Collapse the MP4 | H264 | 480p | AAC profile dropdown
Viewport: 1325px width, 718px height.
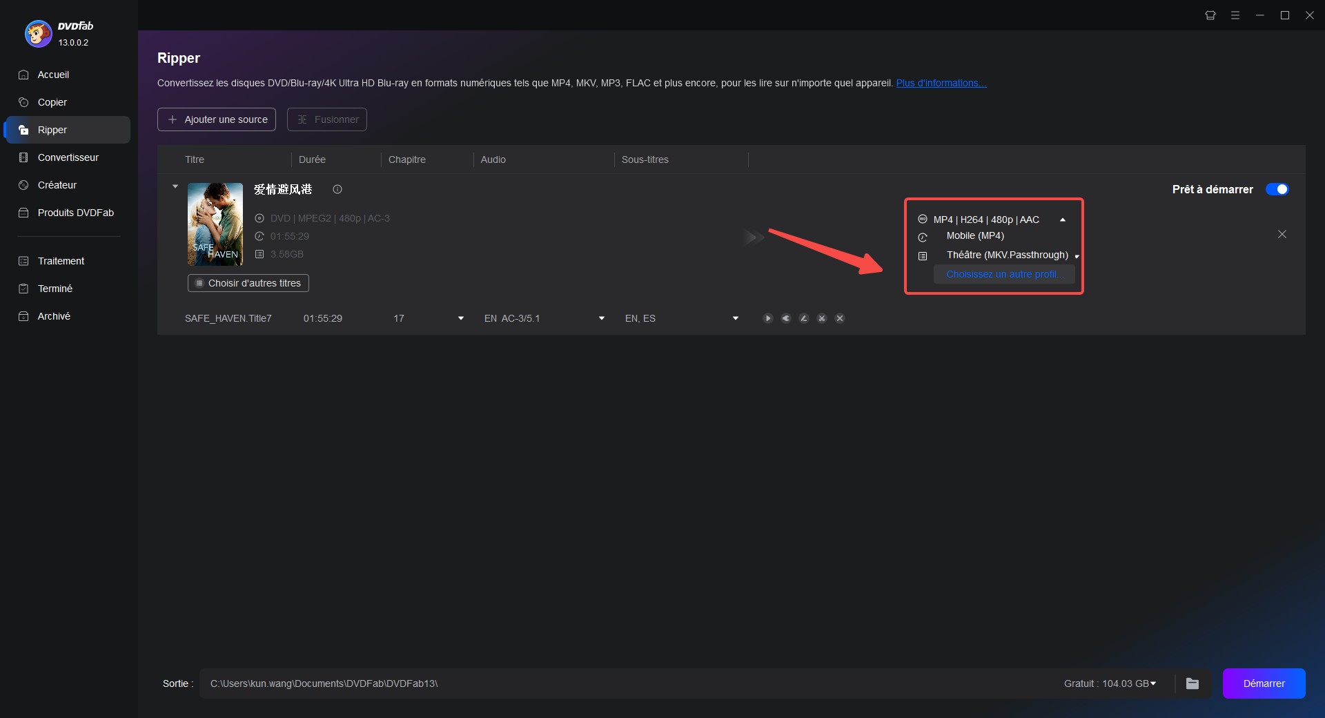(x=1063, y=220)
